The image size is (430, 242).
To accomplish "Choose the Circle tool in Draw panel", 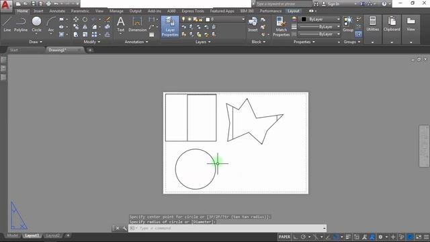I will [36, 24].
